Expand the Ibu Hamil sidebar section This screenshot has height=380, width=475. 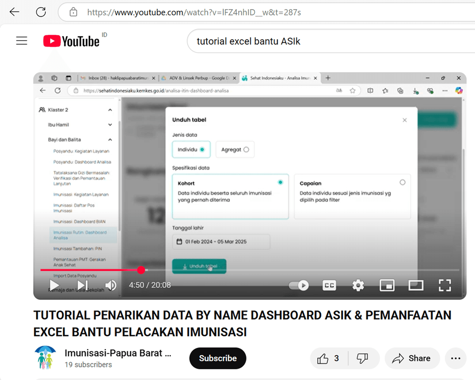click(x=110, y=125)
